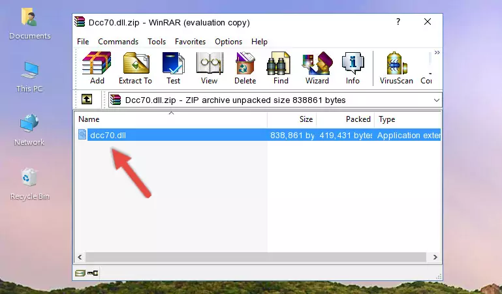Select the Recycle Bin desktop icon
This screenshot has height=294, width=502.
pyautogui.click(x=30, y=184)
